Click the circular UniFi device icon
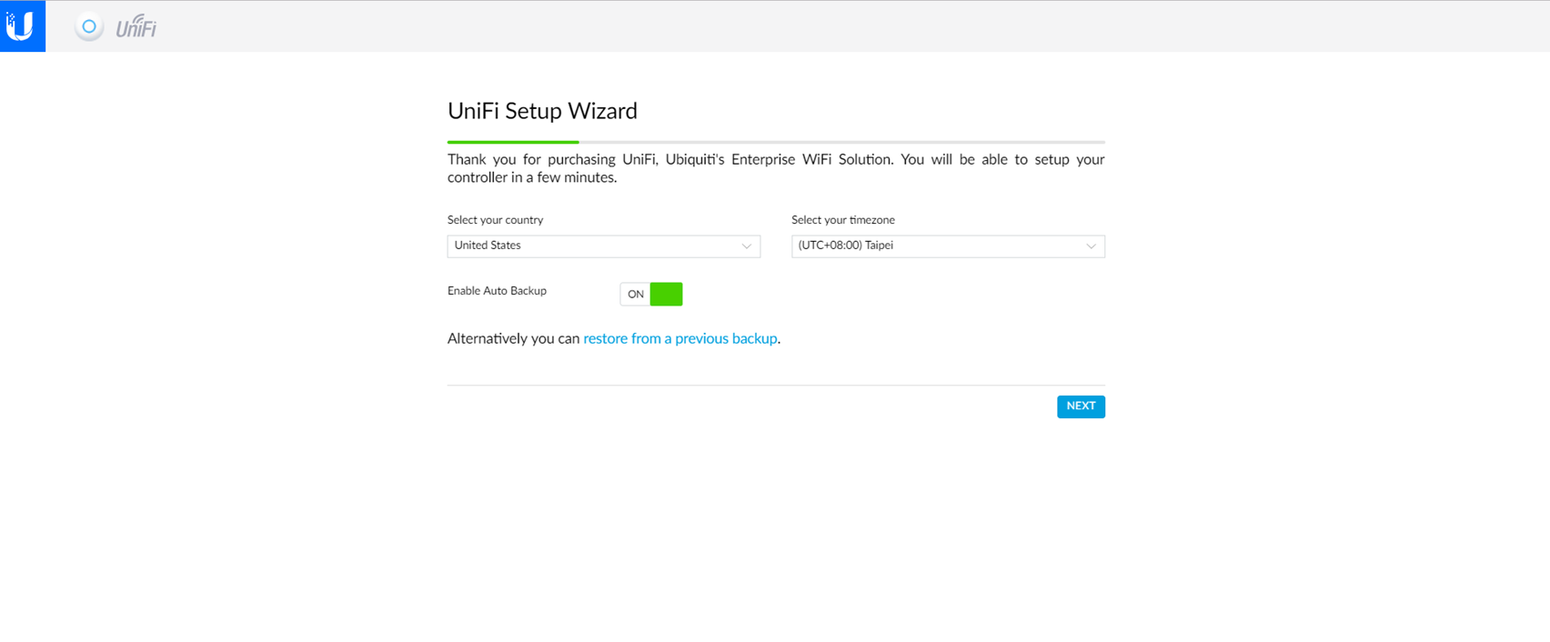 (89, 27)
